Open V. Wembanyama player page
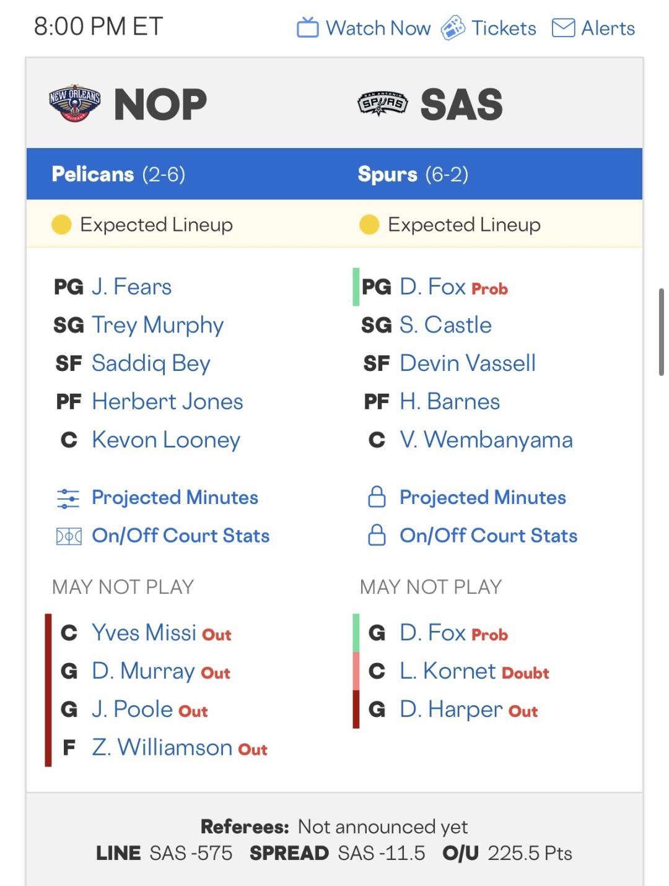The width and height of the screenshot is (669, 886). pos(486,440)
